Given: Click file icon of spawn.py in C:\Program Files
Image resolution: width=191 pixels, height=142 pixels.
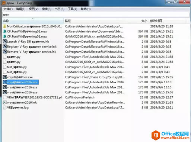Looking at the screenshot, I should (4, 57).
